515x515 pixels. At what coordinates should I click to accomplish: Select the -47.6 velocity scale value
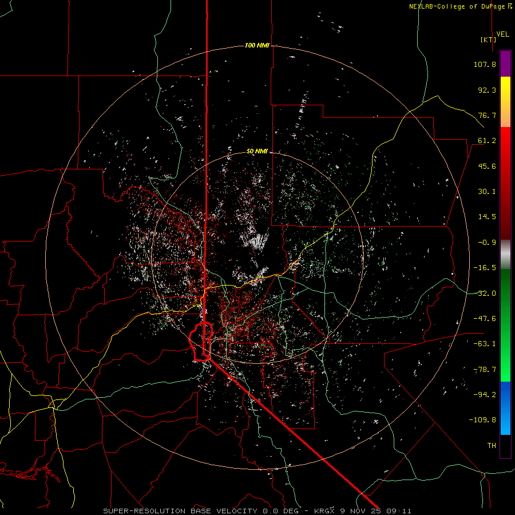pyautogui.click(x=485, y=319)
